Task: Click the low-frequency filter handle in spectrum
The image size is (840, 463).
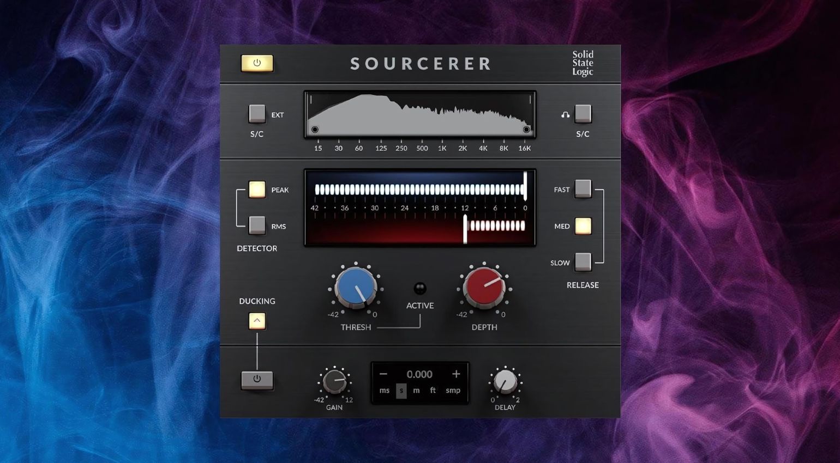Action: (315, 130)
